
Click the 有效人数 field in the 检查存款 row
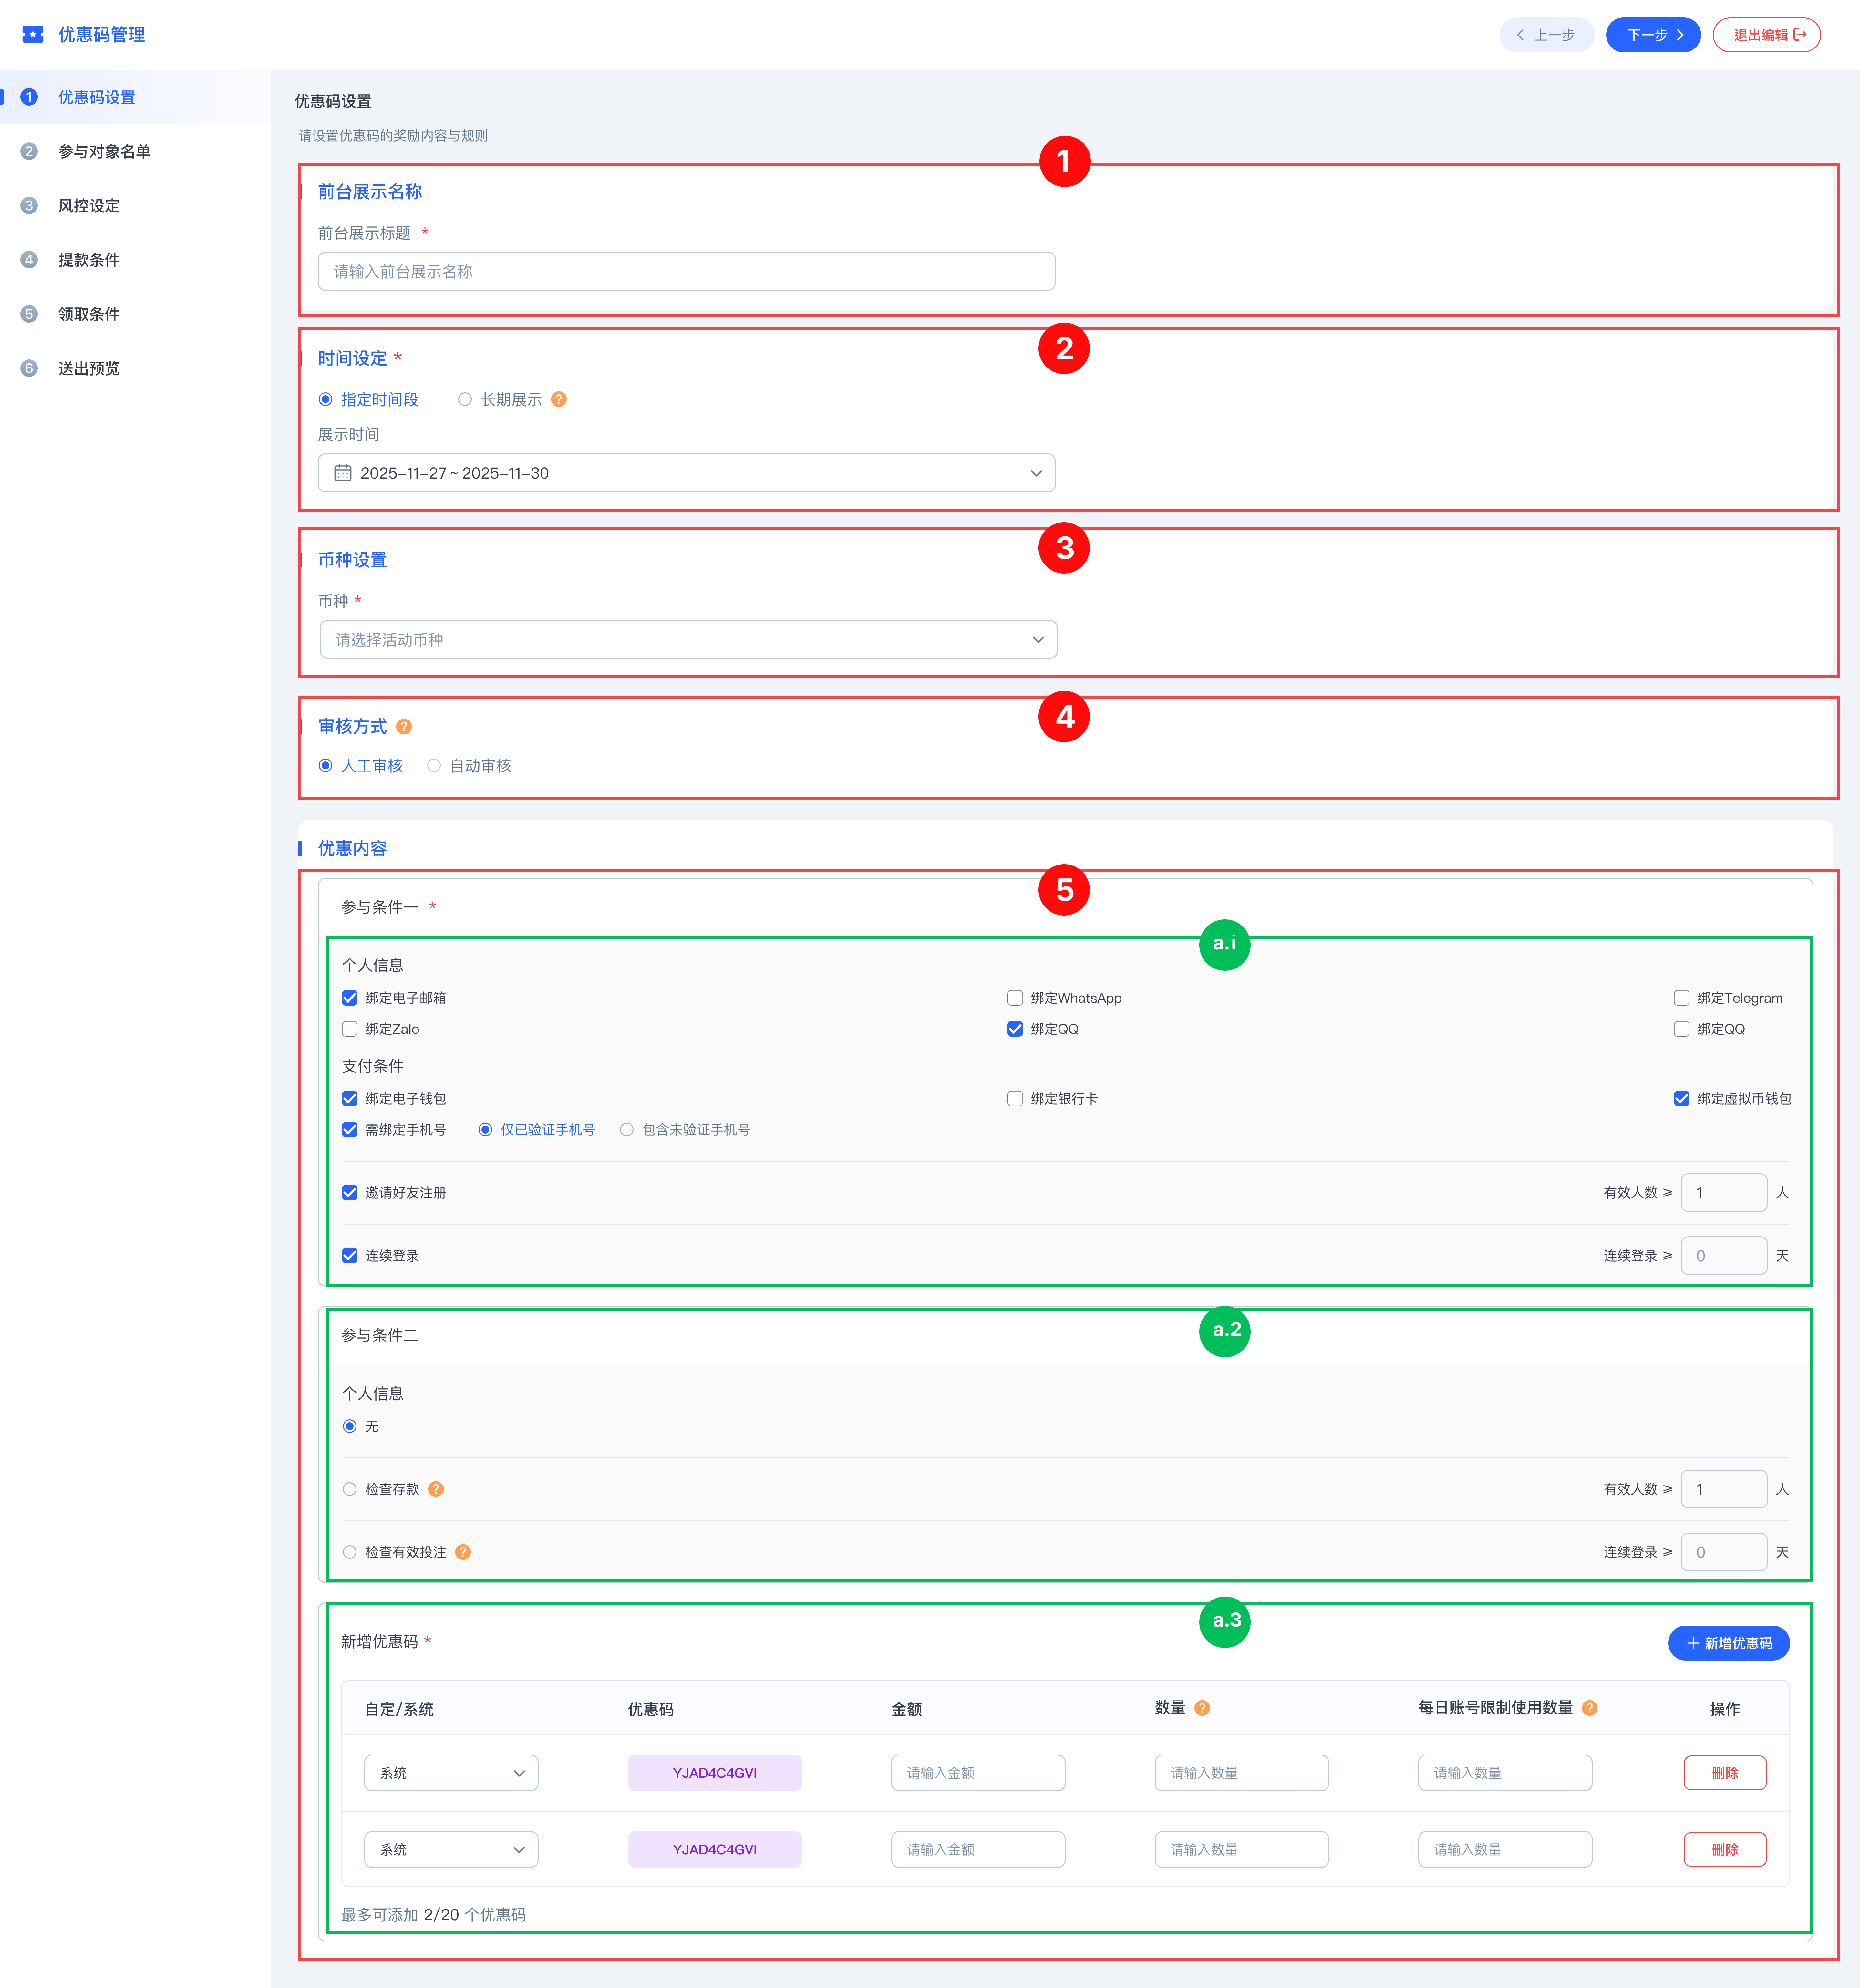(x=1724, y=1489)
